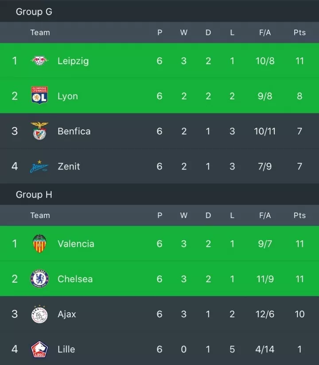Select the Benfica table row name
The height and width of the screenshot is (365, 319).
click(74, 131)
